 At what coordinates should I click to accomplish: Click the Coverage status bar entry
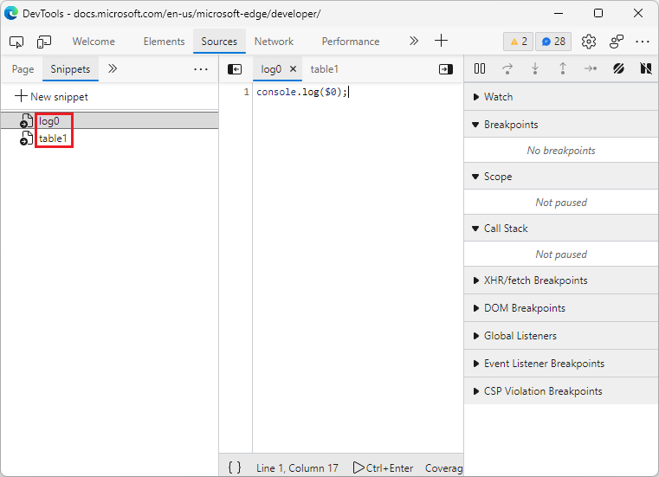(444, 468)
